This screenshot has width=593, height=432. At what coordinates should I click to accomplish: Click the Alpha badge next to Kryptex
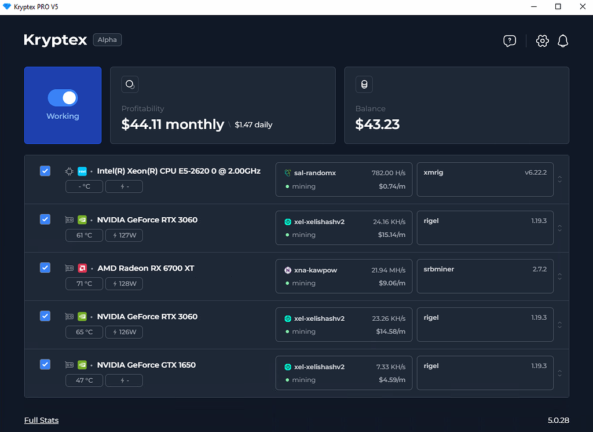[x=107, y=40]
